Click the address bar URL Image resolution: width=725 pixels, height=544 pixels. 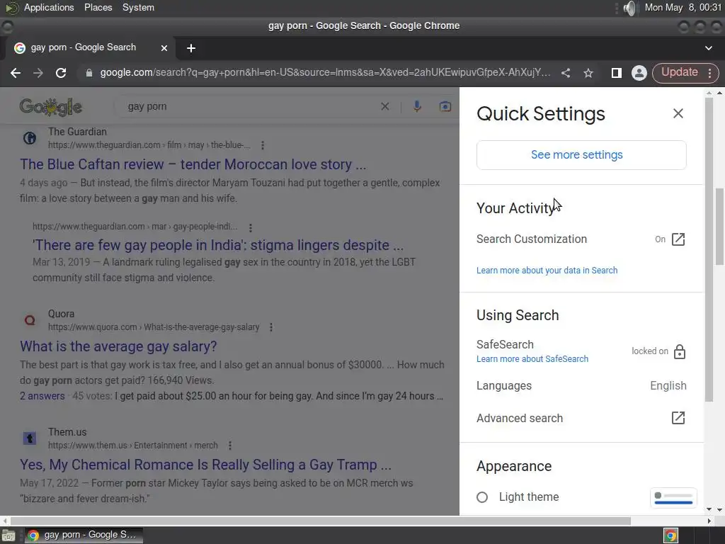(x=325, y=73)
